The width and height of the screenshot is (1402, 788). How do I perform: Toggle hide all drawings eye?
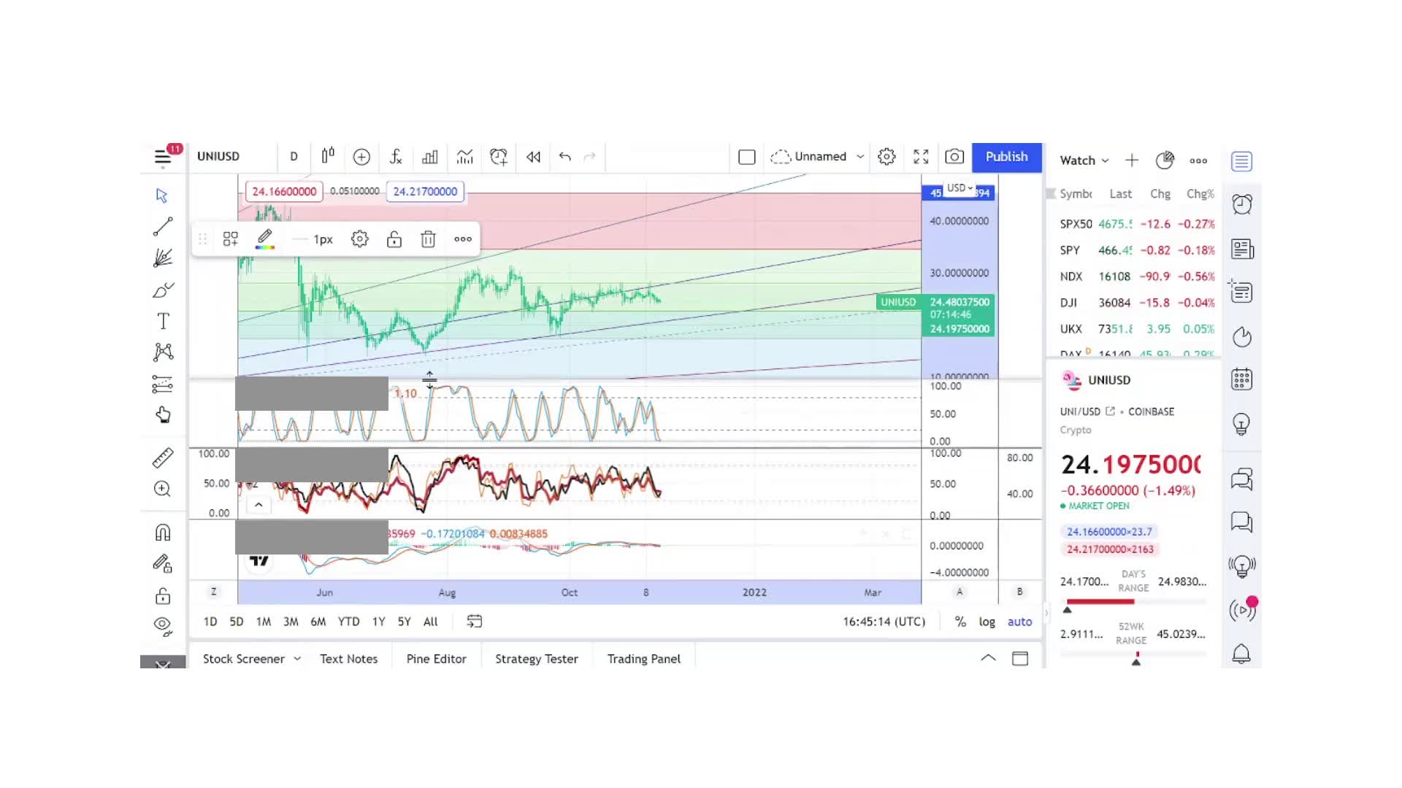[162, 626]
